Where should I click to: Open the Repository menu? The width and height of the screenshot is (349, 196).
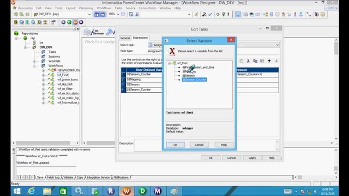click(x=26, y=8)
